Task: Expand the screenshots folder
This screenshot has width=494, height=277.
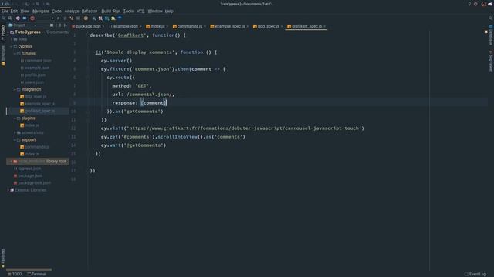Action: [15, 132]
